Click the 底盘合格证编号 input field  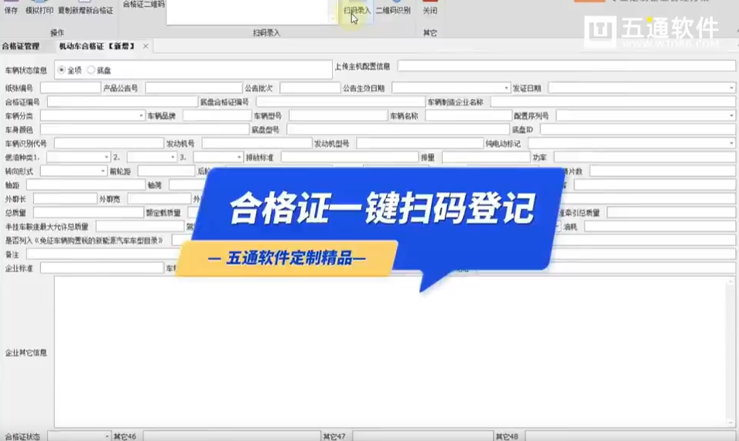(340, 102)
